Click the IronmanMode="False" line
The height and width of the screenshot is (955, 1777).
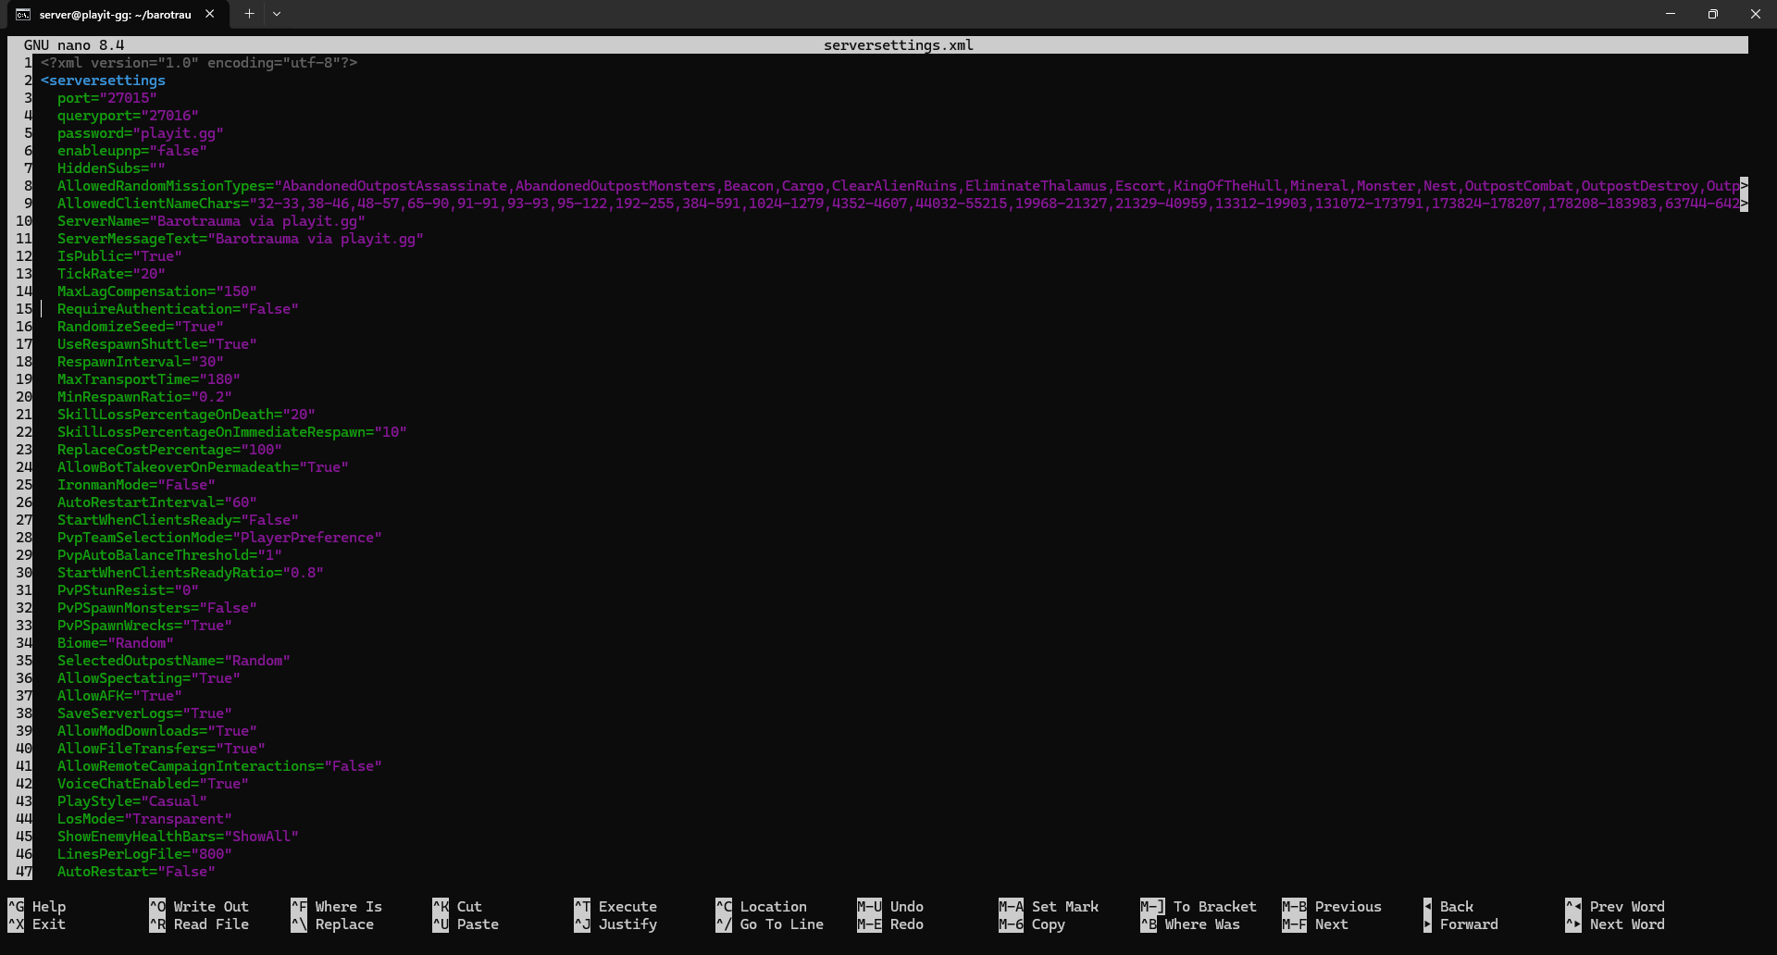[136, 485]
